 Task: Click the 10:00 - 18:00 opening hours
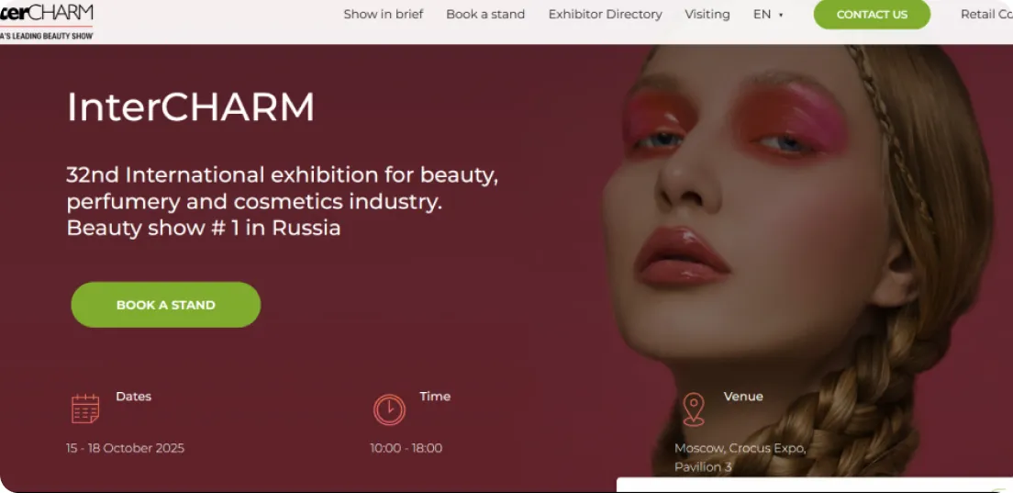[406, 448]
